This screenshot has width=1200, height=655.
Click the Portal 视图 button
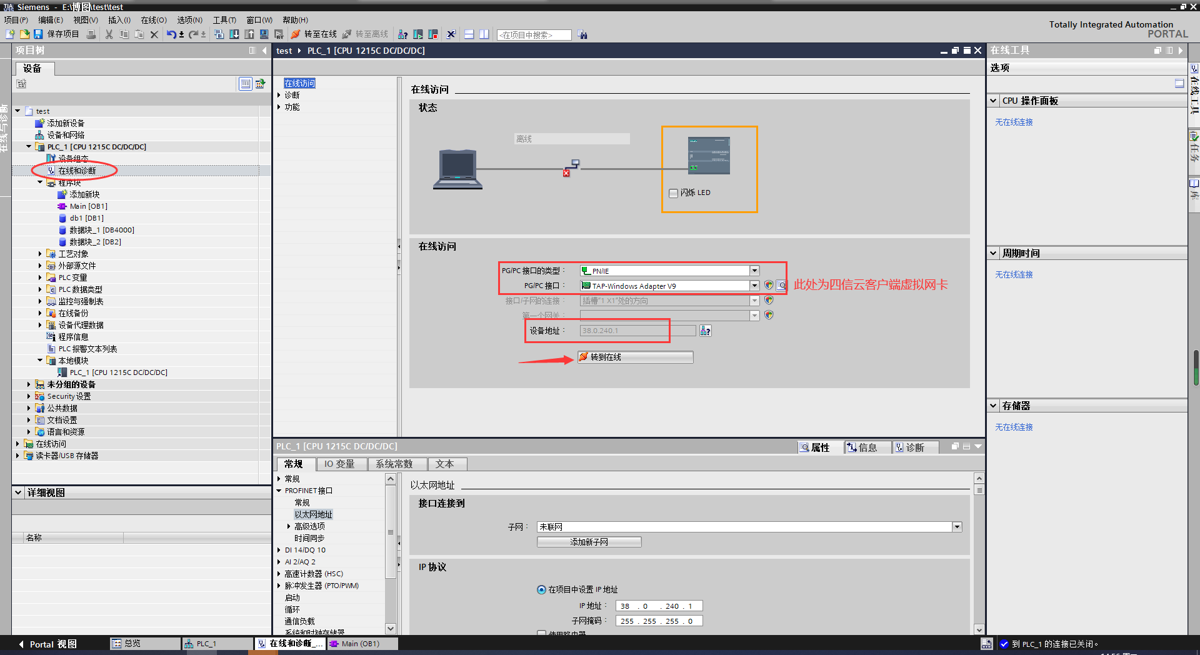pyautogui.click(x=48, y=644)
